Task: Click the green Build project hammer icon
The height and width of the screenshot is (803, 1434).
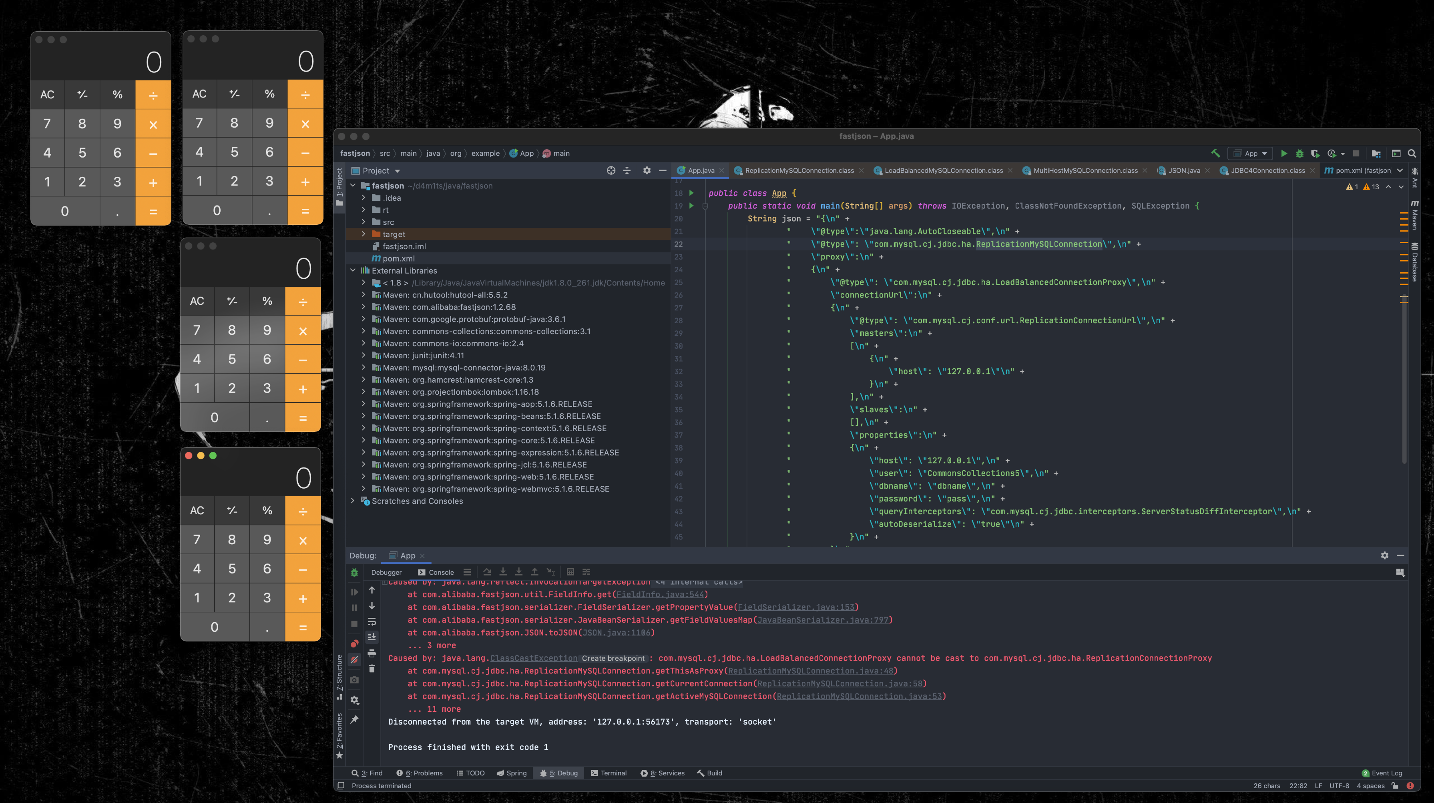Action: pyautogui.click(x=1215, y=154)
